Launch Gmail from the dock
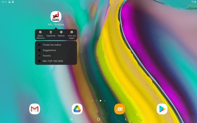Image resolution: width=197 pixels, height=123 pixels. (34, 109)
